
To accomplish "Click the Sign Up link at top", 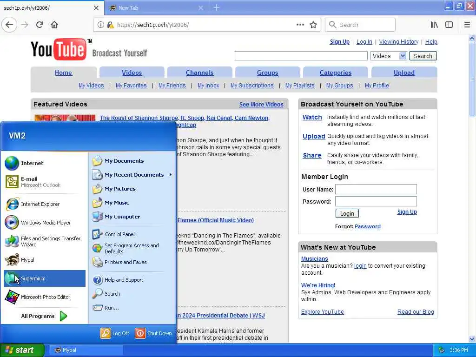I will coord(339,41).
